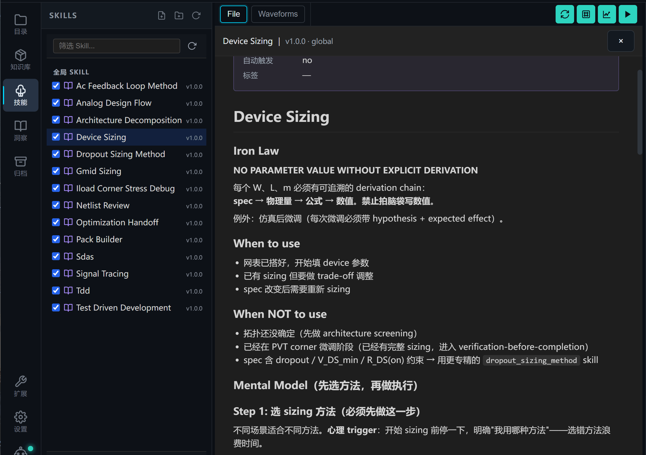Click the teal chart toolbar button
This screenshot has width=646, height=455.
pos(607,14)
